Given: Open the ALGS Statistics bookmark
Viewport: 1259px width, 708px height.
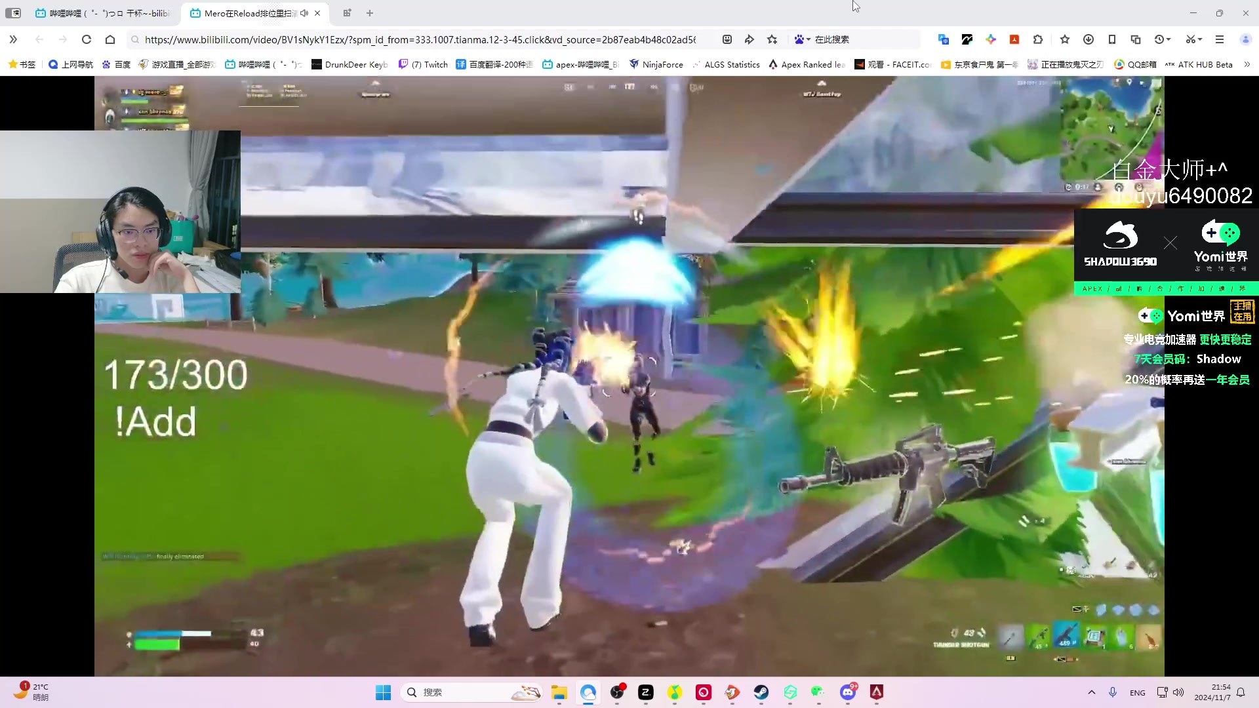Looking at the screenshot, I should tap(726, 64).
